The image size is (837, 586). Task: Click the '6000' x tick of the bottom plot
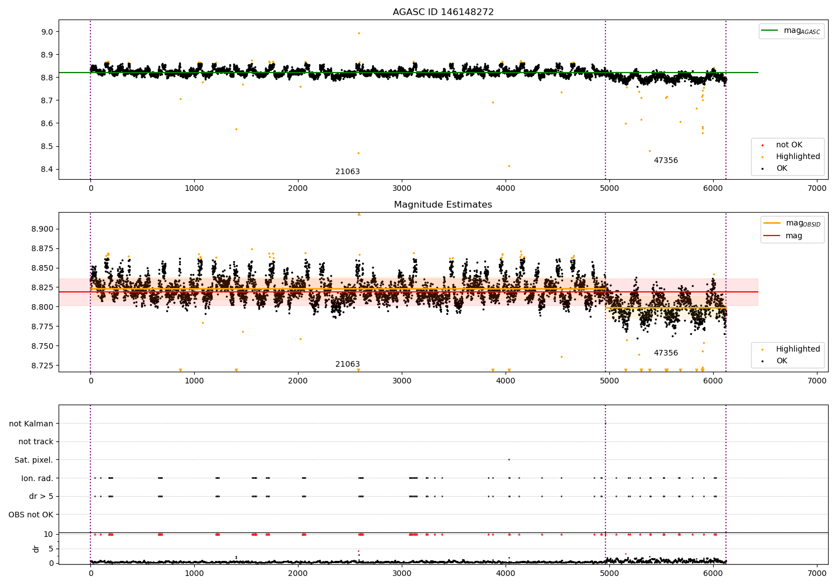coord(713,573)
